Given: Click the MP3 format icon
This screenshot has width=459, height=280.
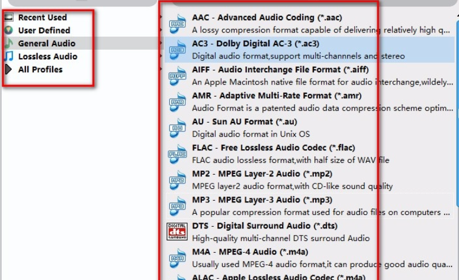Looking at the screenshot, I should pos(178,206).
